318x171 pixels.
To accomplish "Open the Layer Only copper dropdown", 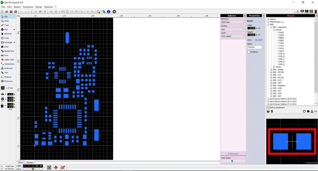I will [233, 36].
